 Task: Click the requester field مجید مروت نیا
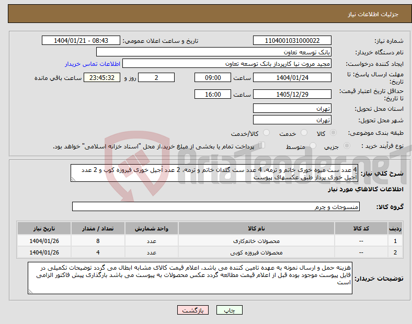pos(227,64)
